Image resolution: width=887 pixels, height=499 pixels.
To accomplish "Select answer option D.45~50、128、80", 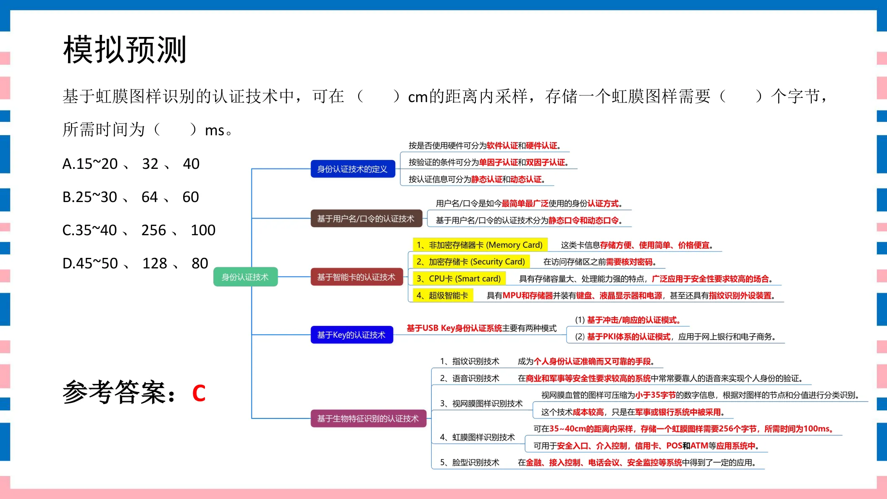I will 135,263.
